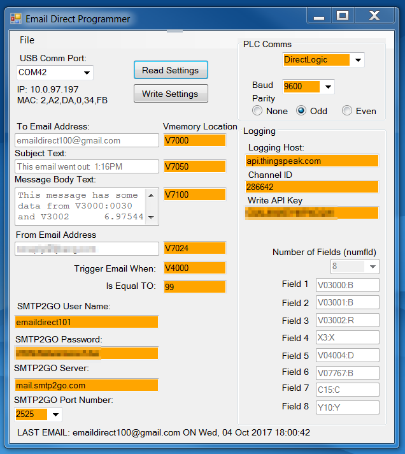Click the Trigger Email When V4000 field
This screenshot has width=405, height=454.
click(x=195, y=268)
